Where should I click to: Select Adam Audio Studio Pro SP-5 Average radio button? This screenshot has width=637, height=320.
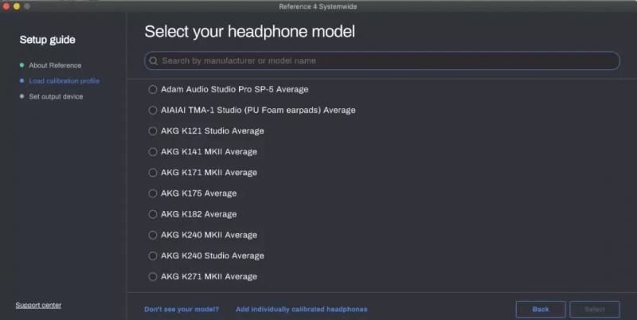click(x=153, y=89)
